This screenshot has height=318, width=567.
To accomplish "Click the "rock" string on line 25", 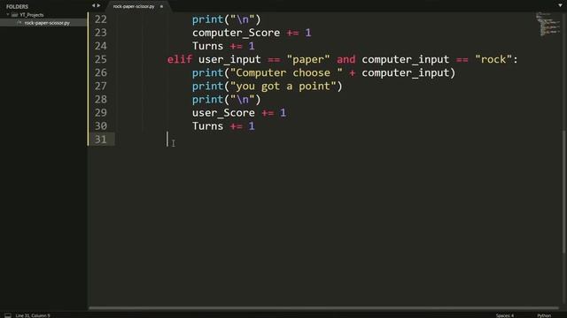I will click(x=493, y=59).
